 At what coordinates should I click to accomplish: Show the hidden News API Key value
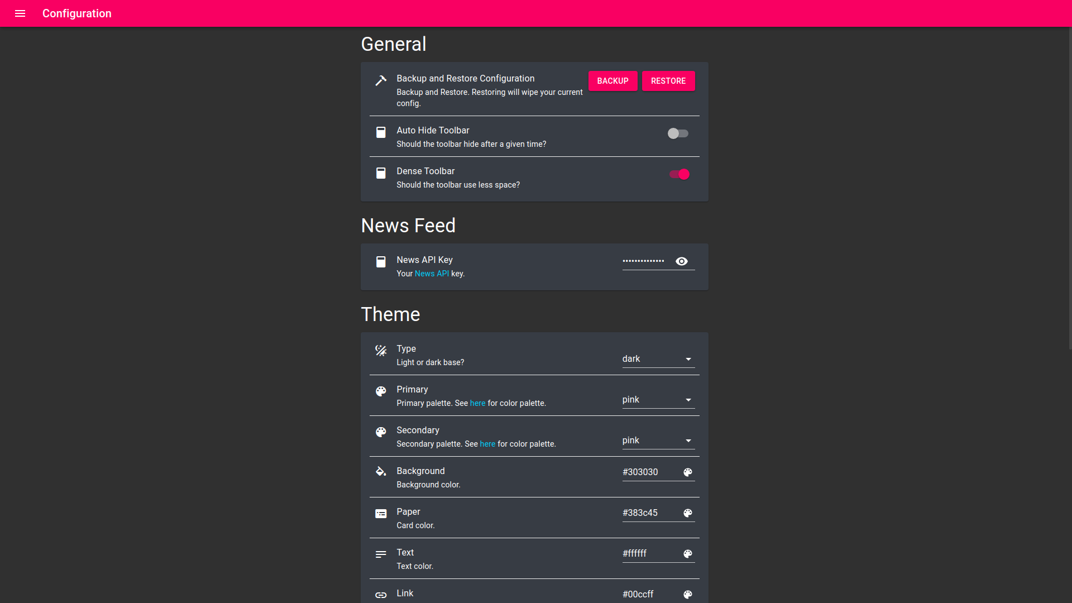click(x=682, y=261)
